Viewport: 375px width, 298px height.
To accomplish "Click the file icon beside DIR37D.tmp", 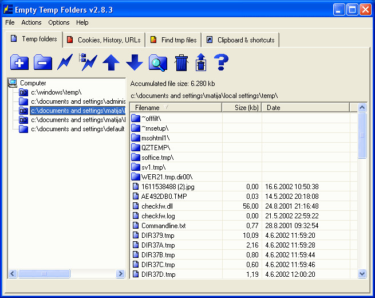I will [136, 274].
